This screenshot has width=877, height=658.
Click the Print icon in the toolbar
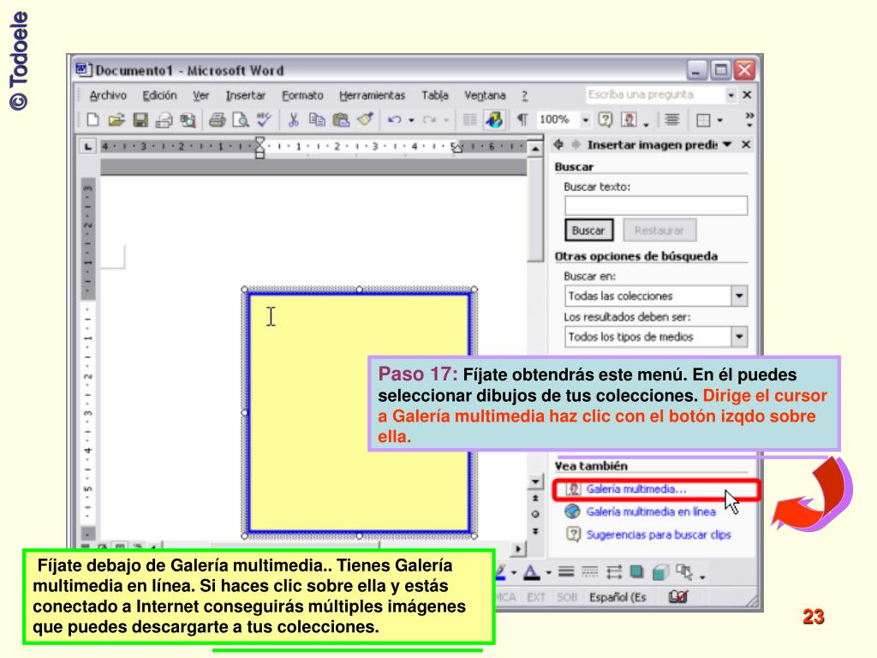[217, 120]
